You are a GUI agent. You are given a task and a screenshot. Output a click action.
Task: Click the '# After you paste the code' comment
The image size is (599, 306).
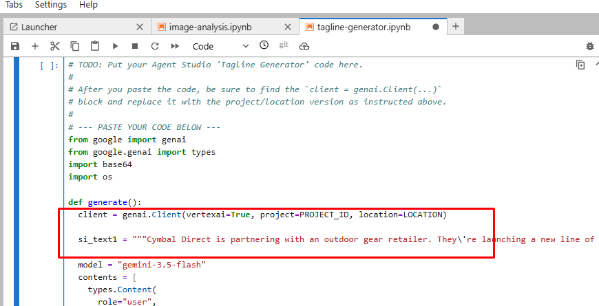255,89
